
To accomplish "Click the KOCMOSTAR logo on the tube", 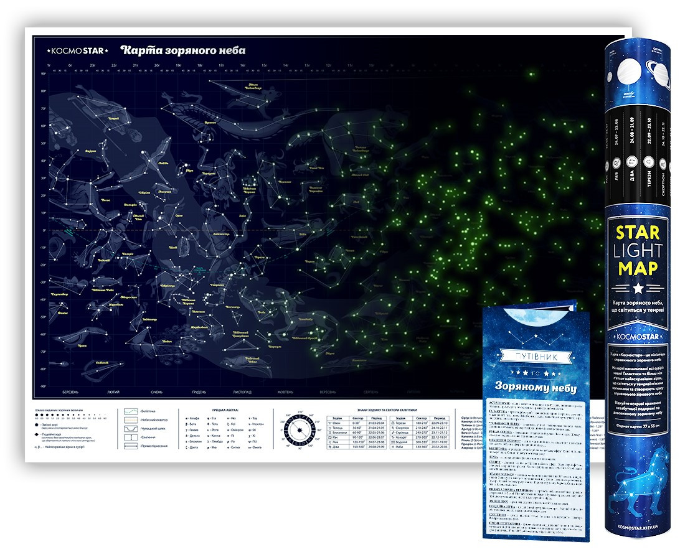I will (638, 337).
